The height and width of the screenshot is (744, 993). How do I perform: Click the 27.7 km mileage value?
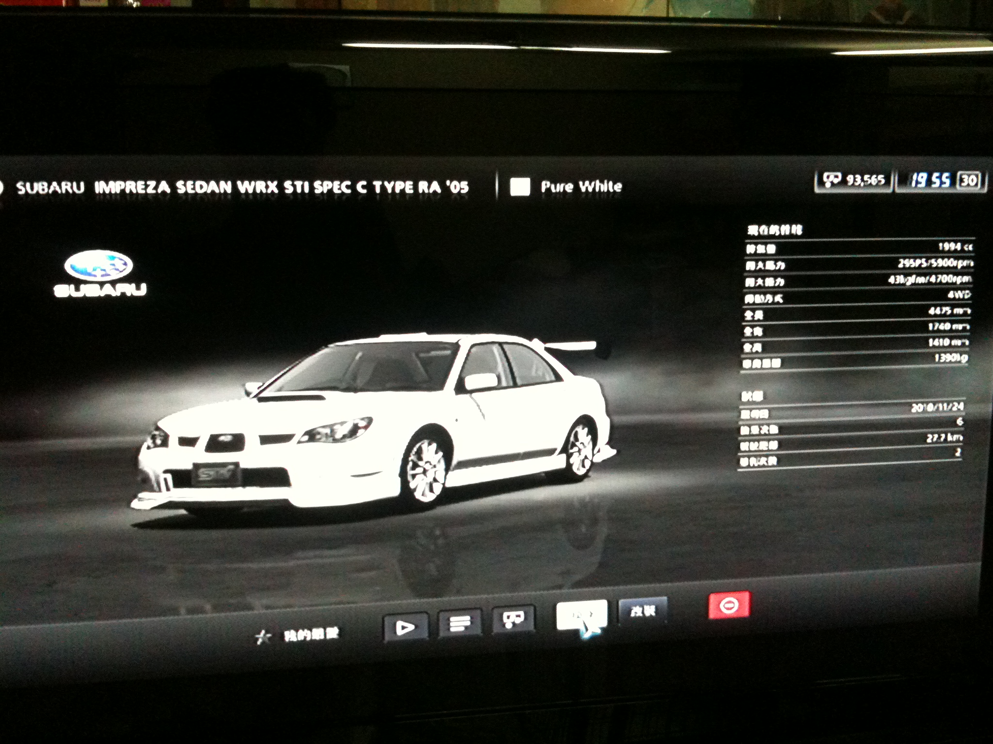944,438
